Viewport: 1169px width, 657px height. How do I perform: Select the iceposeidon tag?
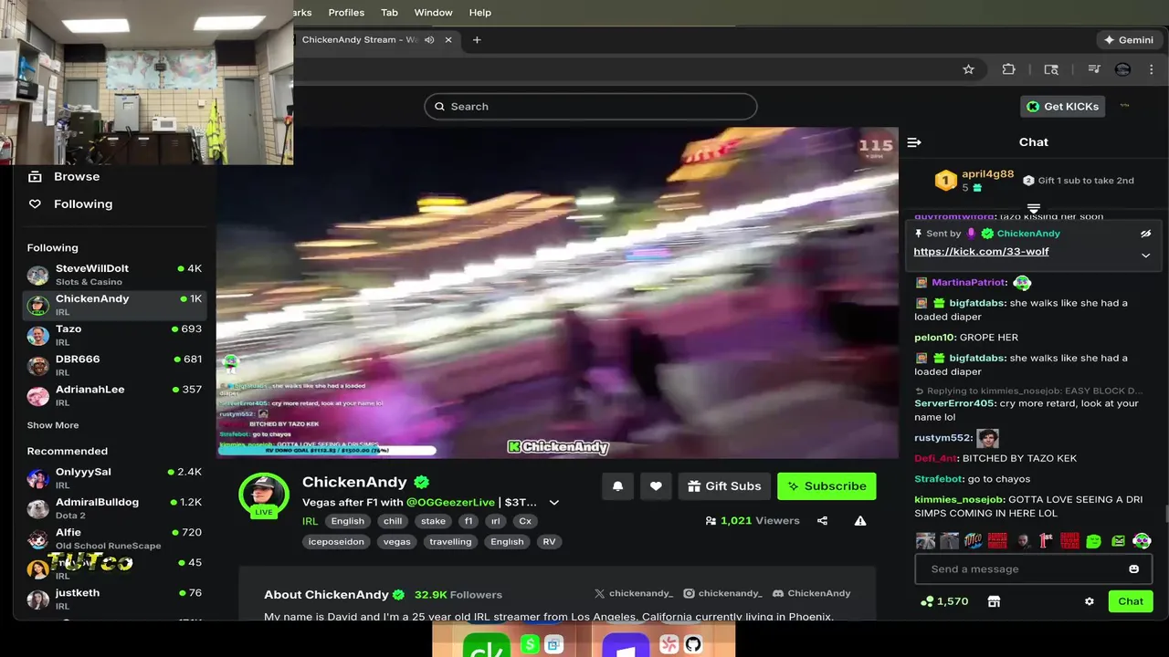(x=336, y=541)
